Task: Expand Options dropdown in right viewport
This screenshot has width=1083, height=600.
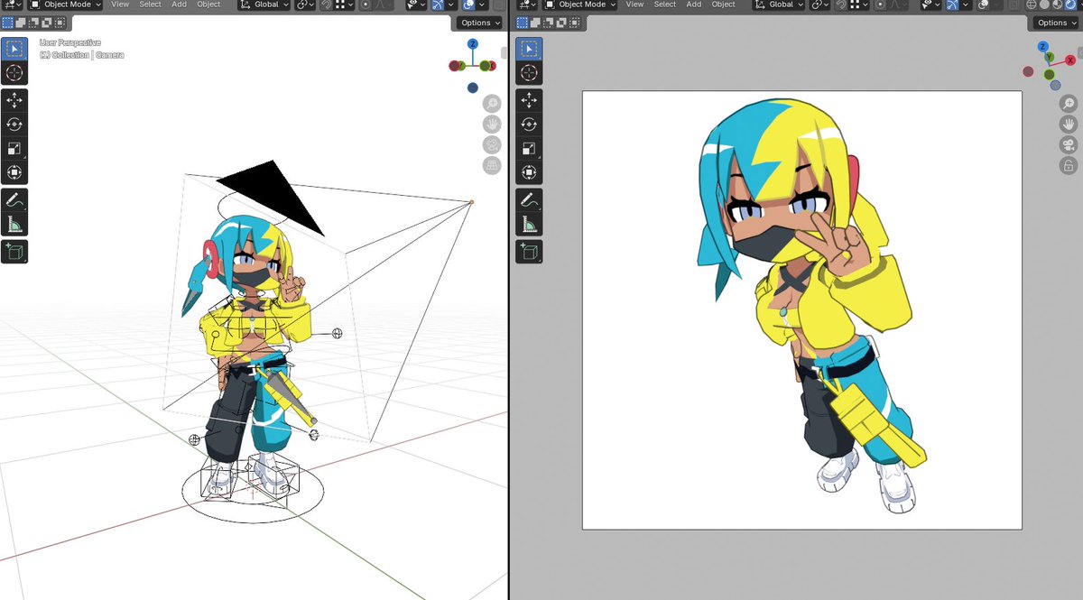Action: pyautogui.click(x=1055, y=23)
